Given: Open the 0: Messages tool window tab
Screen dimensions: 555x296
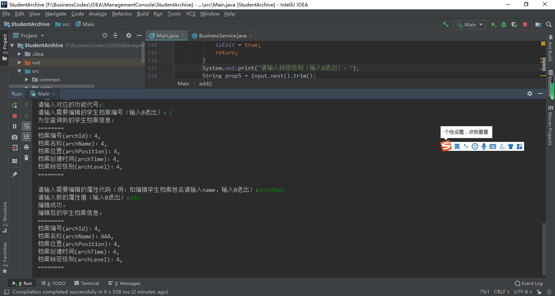Looking at the screenshot, I should 124,283.
